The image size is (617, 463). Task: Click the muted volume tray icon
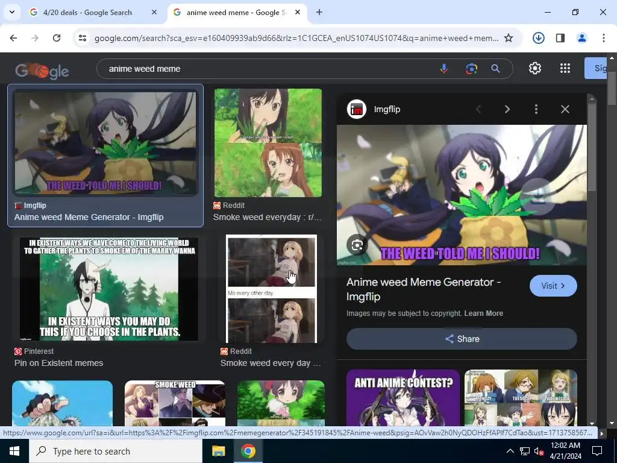(x=539, y=451)
